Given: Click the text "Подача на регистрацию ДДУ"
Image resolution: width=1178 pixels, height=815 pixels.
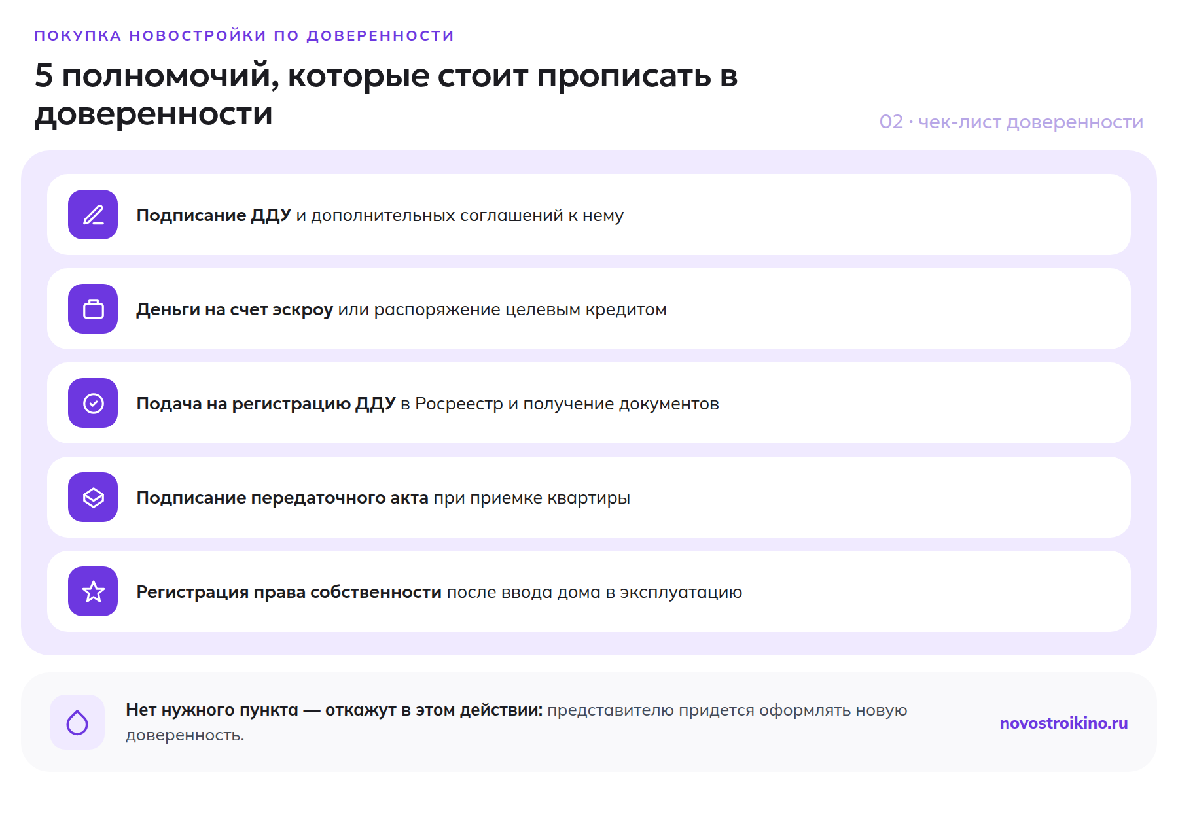Looking at the screenshot, I should 266,404.
